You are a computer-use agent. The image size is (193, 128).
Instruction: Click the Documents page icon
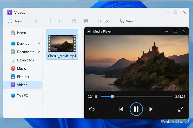coord(13,52)
